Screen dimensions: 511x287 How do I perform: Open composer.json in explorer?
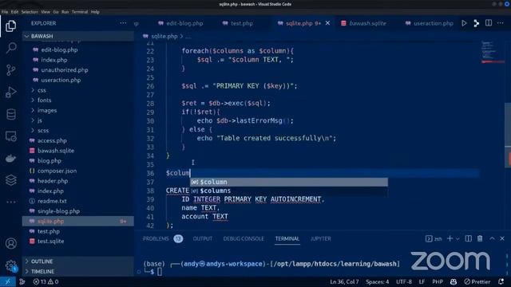[57, 171]
